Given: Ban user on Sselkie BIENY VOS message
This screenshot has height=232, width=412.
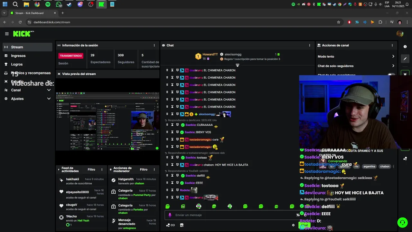Looking at the screenshot, I should pyautogui.click(x=177, y=132).
